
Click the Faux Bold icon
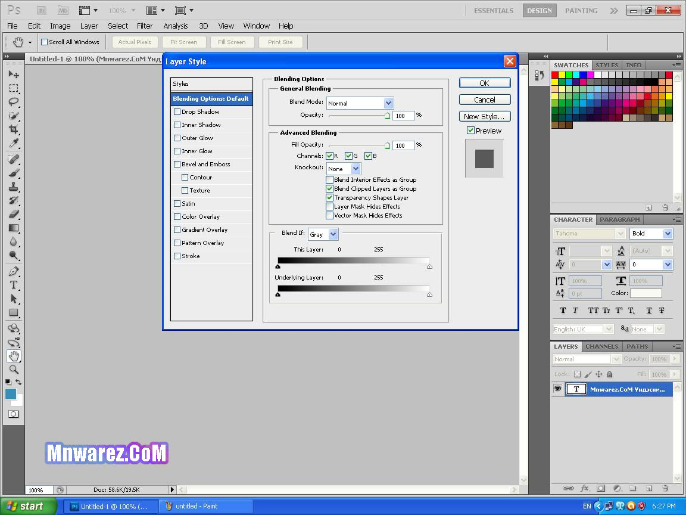click(563, 311)
